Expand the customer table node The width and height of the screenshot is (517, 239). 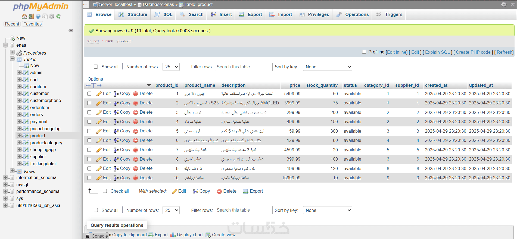(19, 93)
